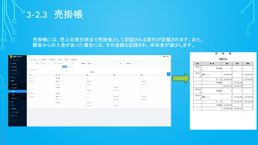
Task: Close the last open tab with its x
Action: tap(77, 59)
